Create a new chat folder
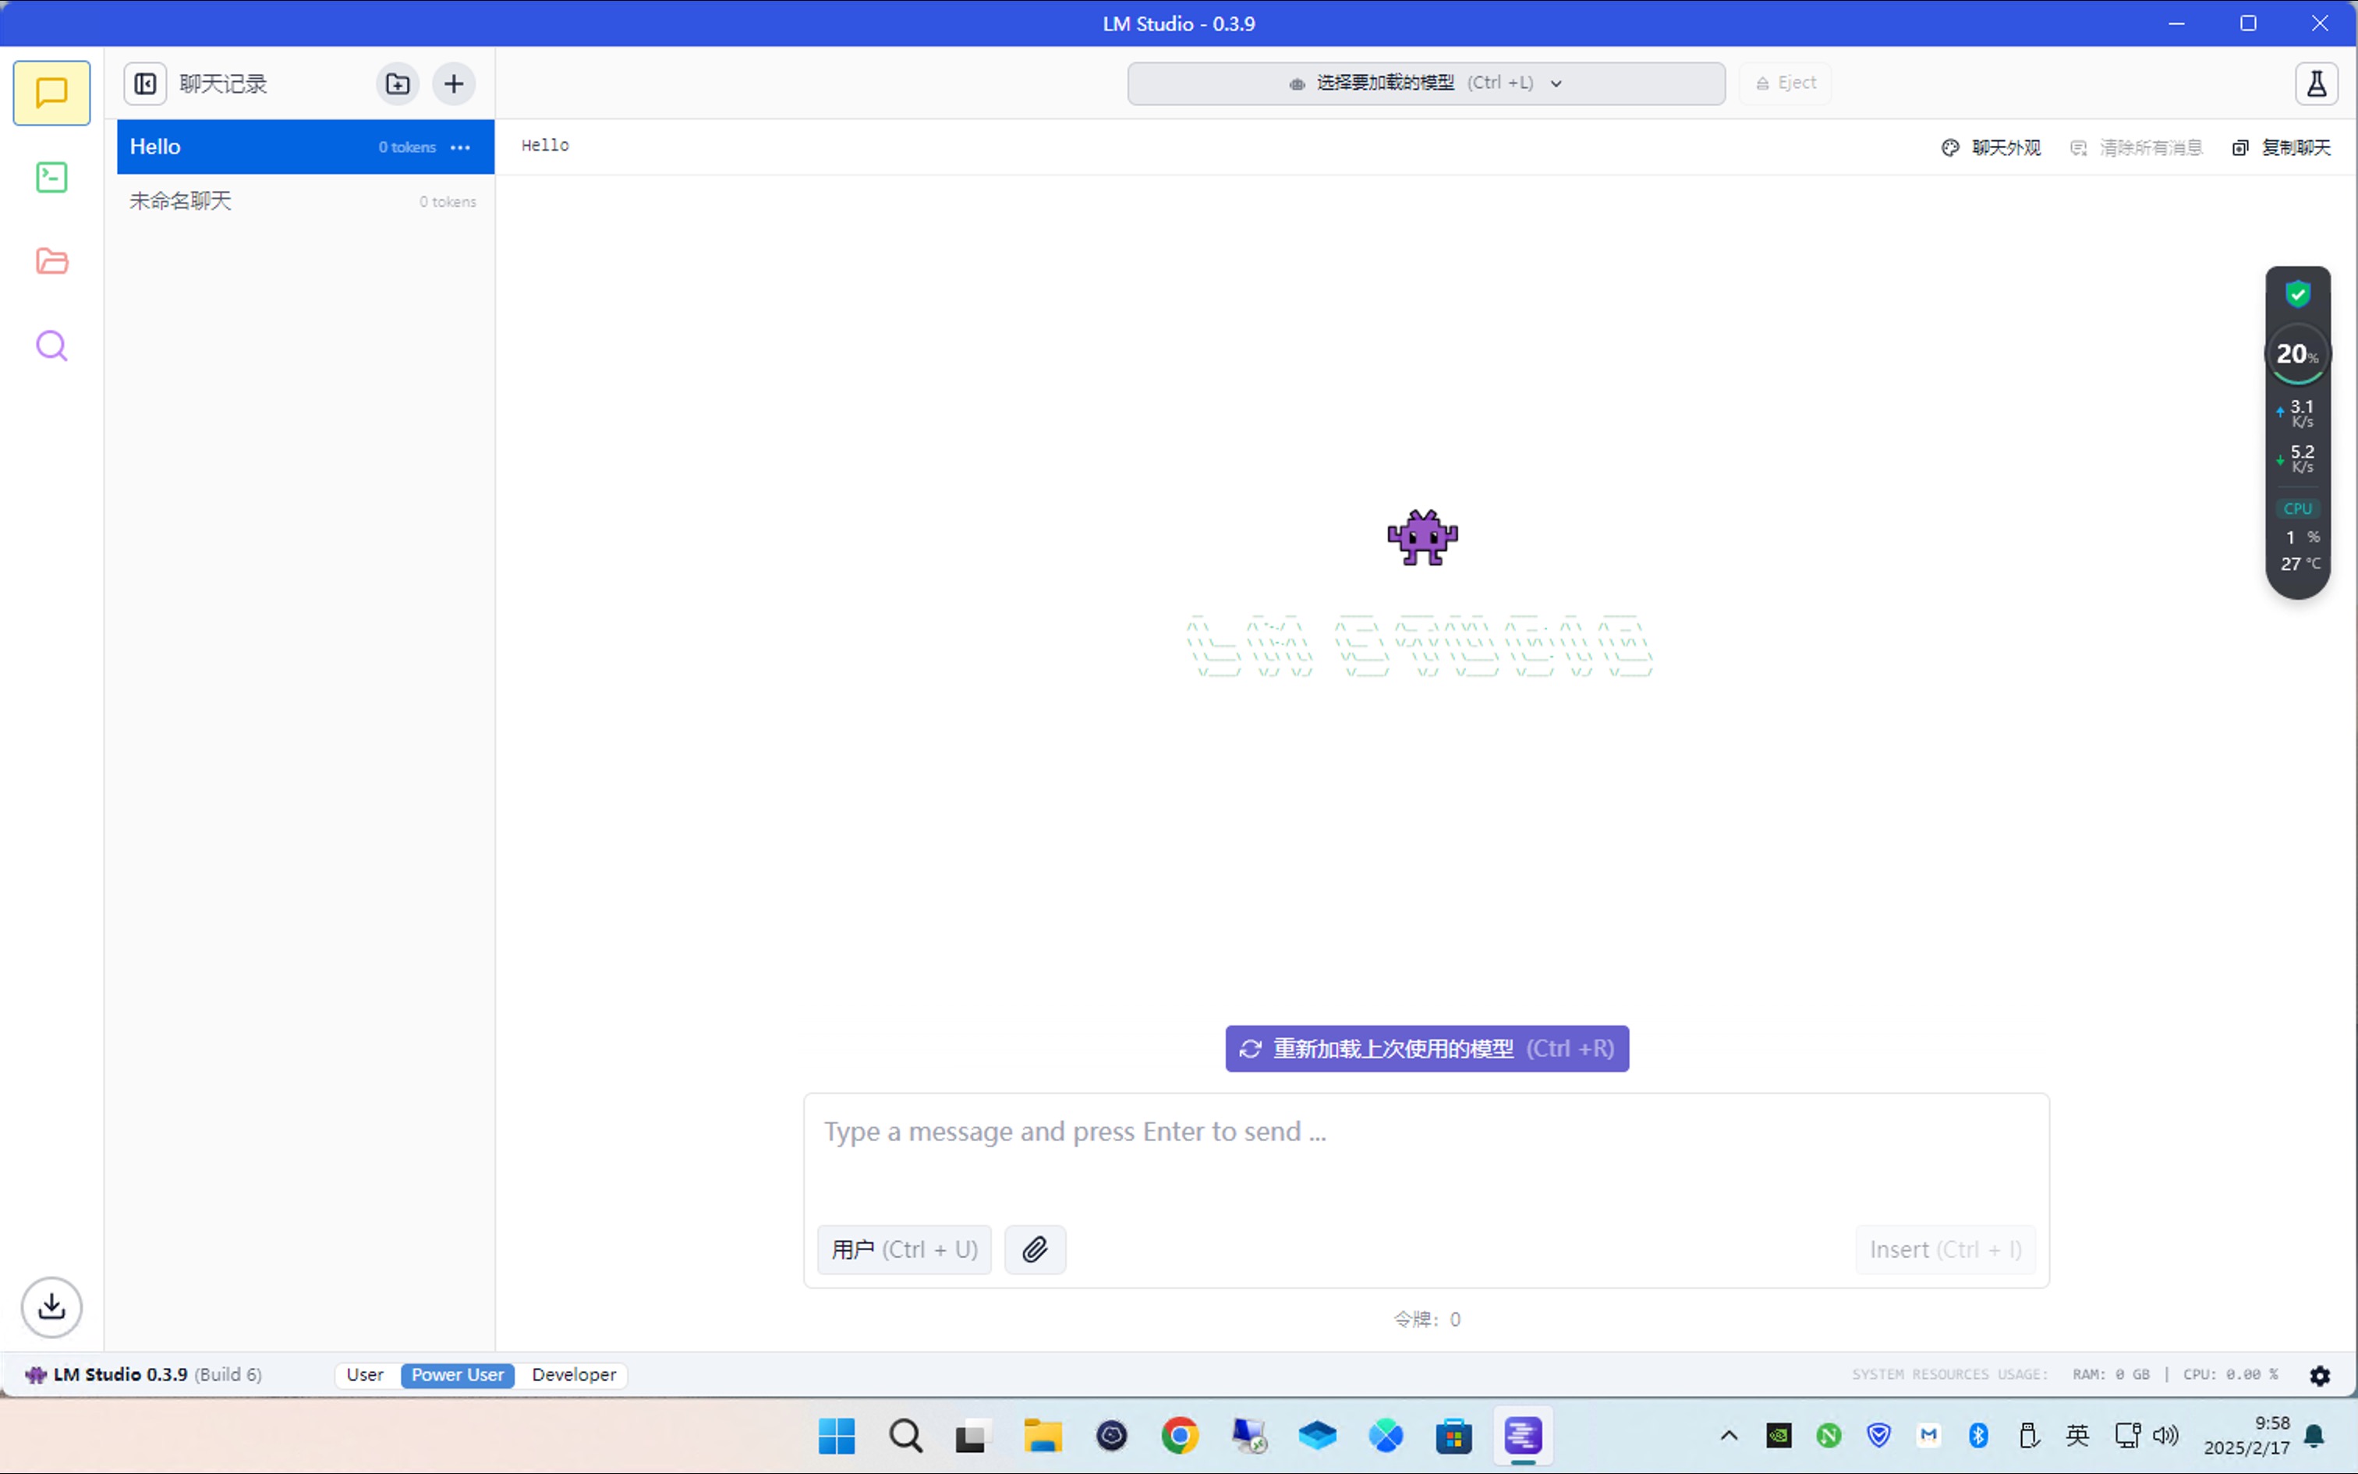This screenshot has height=1474, width=2358. [398, 84]
